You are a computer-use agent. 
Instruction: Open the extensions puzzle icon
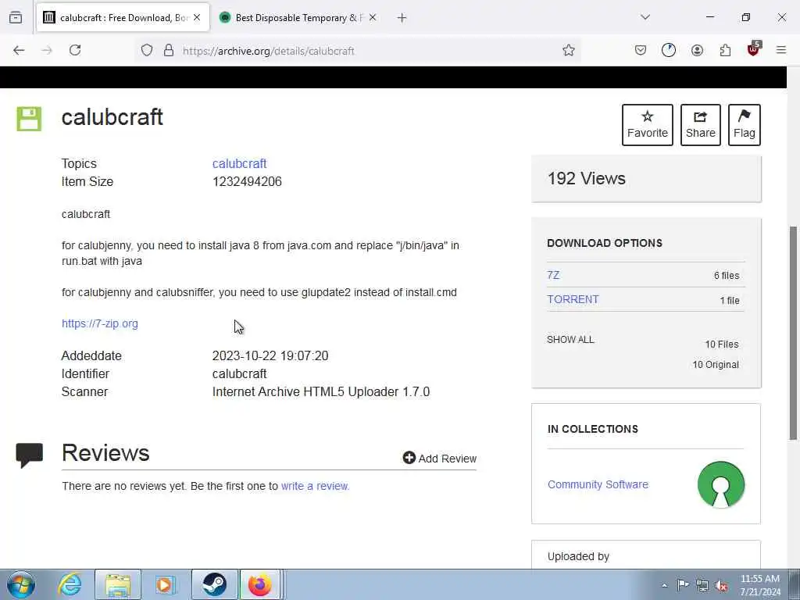tap(725, 51)
